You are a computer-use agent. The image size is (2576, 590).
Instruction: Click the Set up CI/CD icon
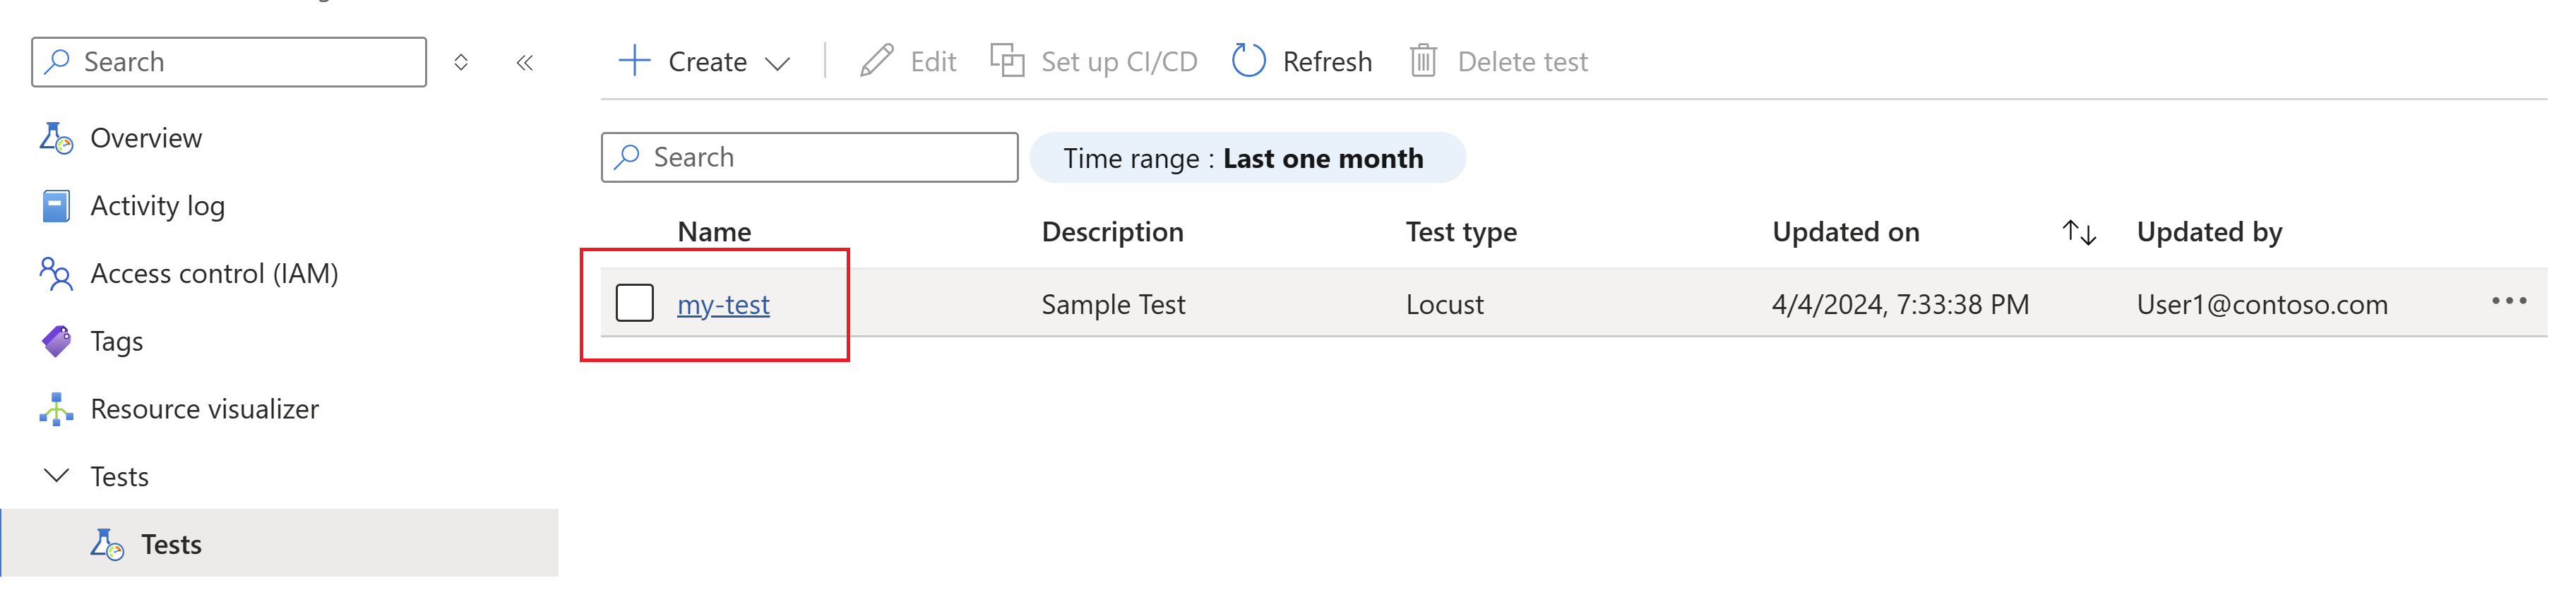pyautogui.click(x=1007, y=61)
